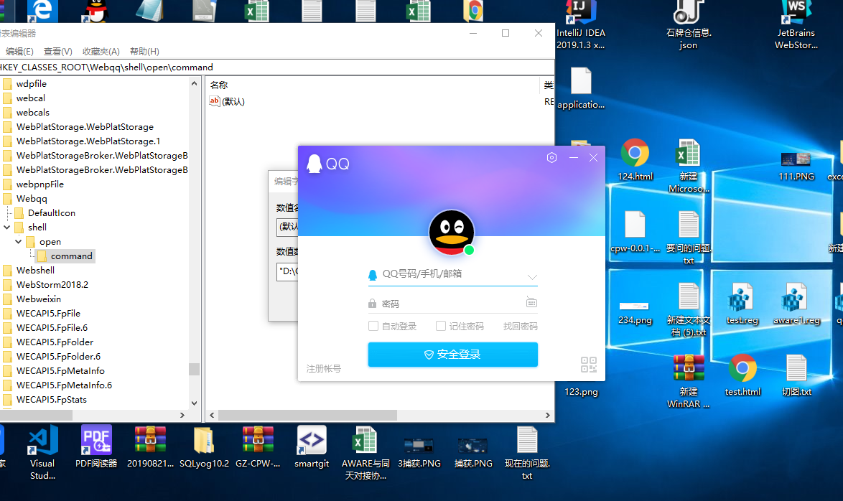
Task: Click value pane horizontal scrollbar thumb
Action: coord(307,415)
